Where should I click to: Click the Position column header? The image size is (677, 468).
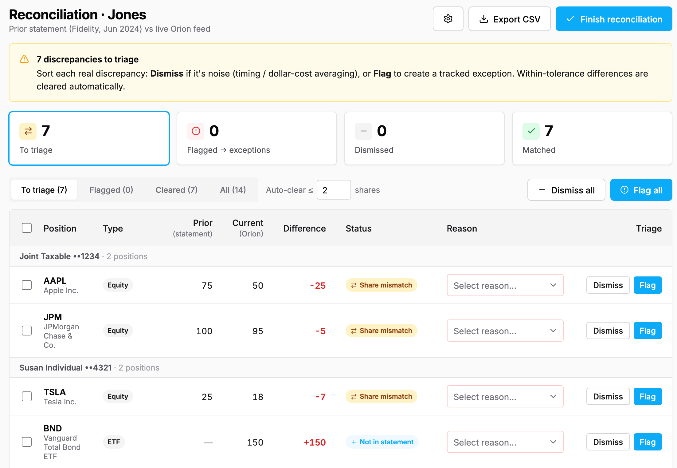[x=60, y=228]
